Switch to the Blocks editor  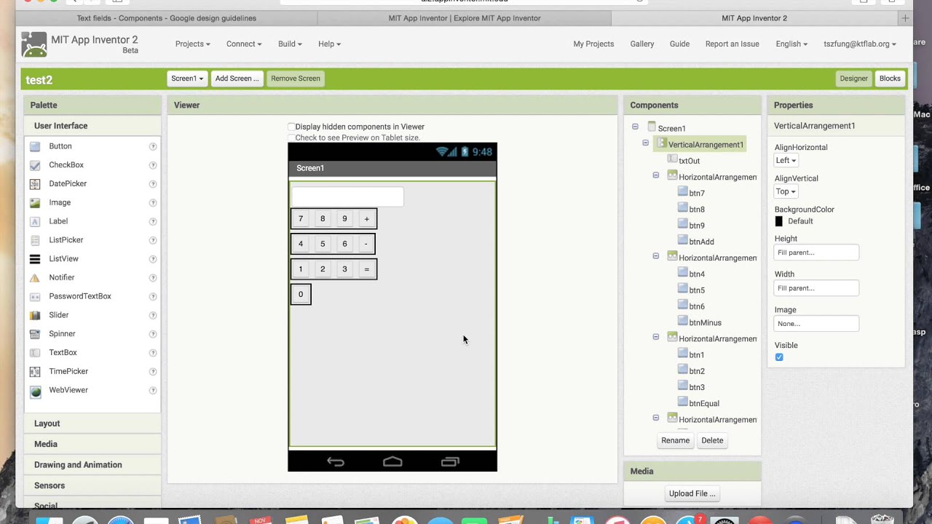point(890,79)
